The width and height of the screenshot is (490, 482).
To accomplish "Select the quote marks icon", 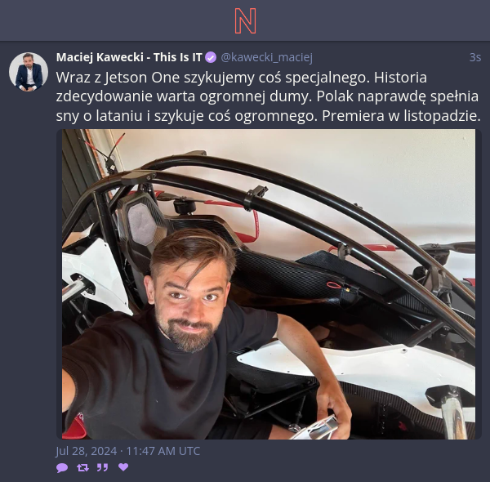I will click(103, 467).
